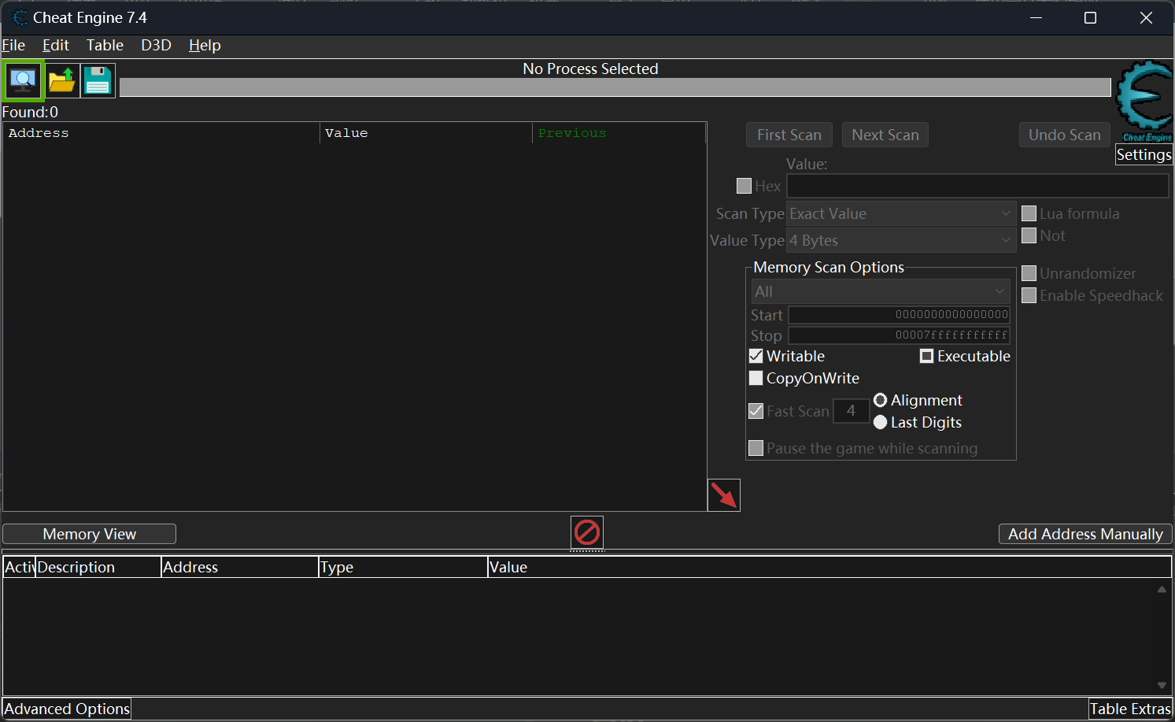Open the process list selector

23,80
